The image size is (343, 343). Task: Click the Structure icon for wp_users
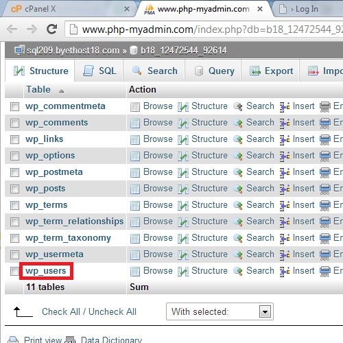(183, 271)
